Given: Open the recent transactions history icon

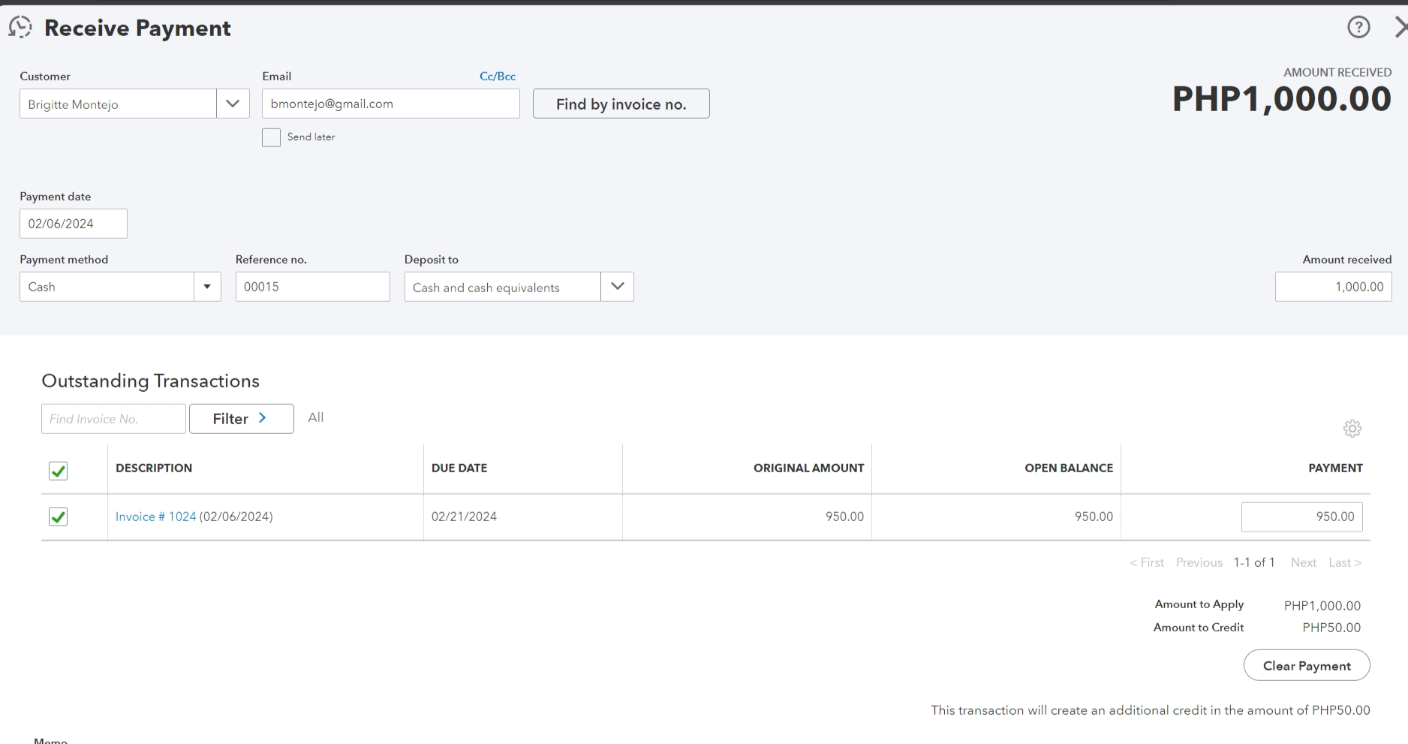Looking at the screenshot, I should [x=20, y=27].
